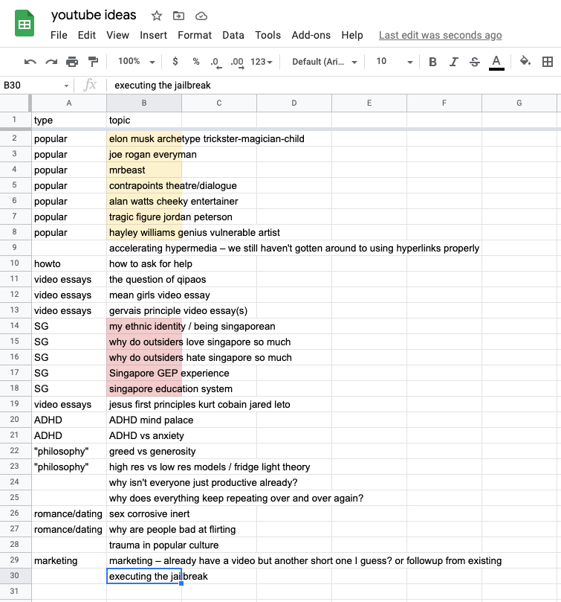Image resolution: width=561 pixels, height=602 pixels.
Task: Open the Data menu
Action: [233, 35]
